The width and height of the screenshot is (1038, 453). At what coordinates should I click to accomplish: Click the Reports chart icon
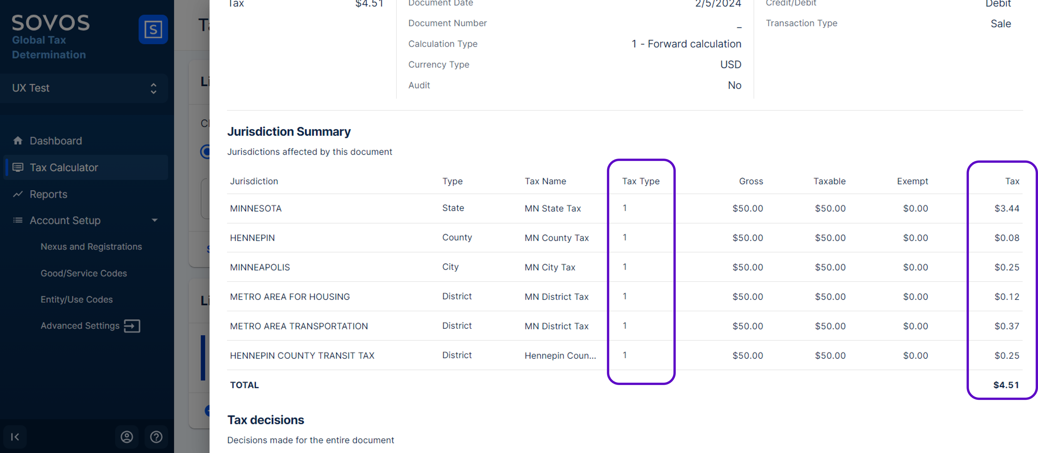(x=18, y=194)
